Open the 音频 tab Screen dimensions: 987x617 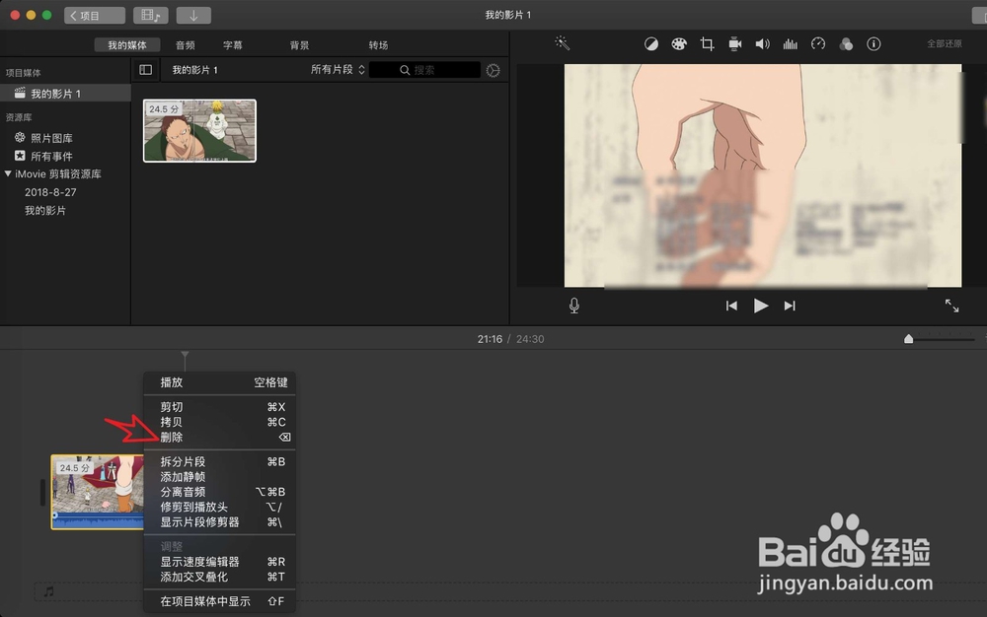coord(186,45)
